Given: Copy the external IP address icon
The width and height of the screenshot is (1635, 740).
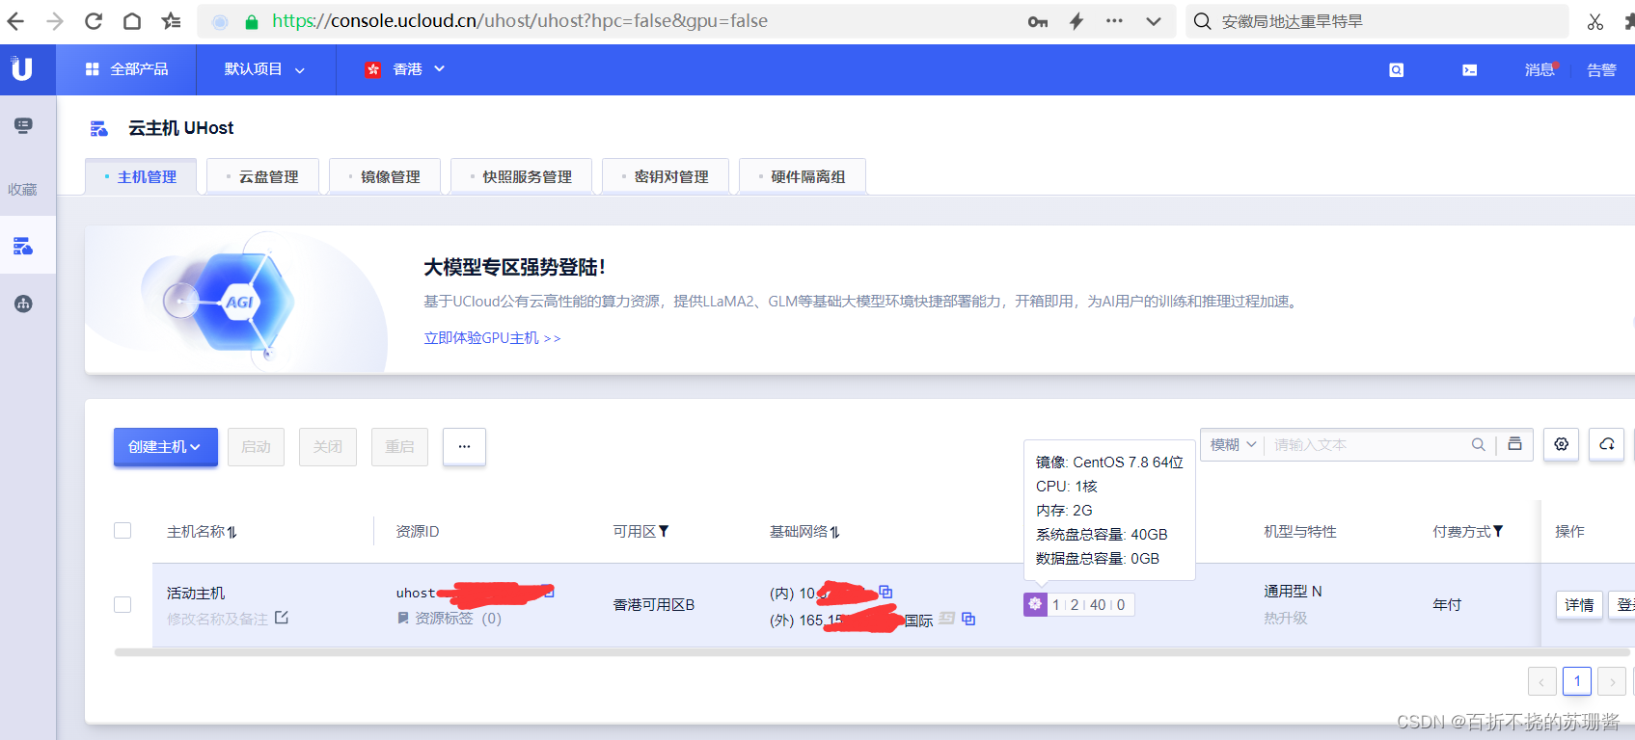Looking at the screenshot, I should [968, 619].
